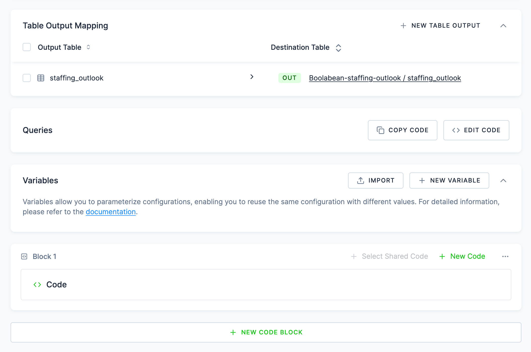This screenshot has width=531, height=352.
Task: Click the Queries section heading
Action: coord(37,130)
